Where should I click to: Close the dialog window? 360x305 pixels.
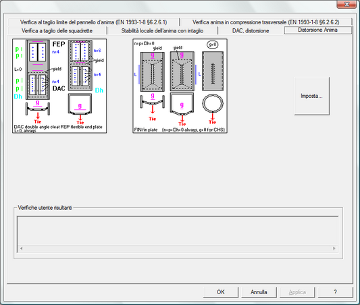pyautogui.click(x=346, y=4)
